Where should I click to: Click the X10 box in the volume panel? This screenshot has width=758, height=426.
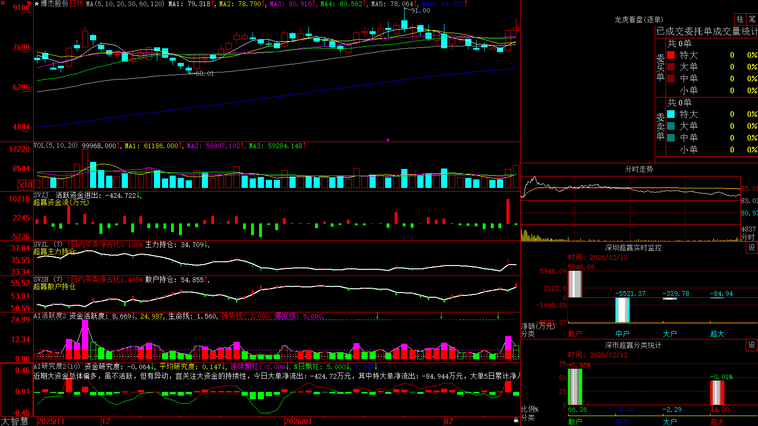pos(25,185)
